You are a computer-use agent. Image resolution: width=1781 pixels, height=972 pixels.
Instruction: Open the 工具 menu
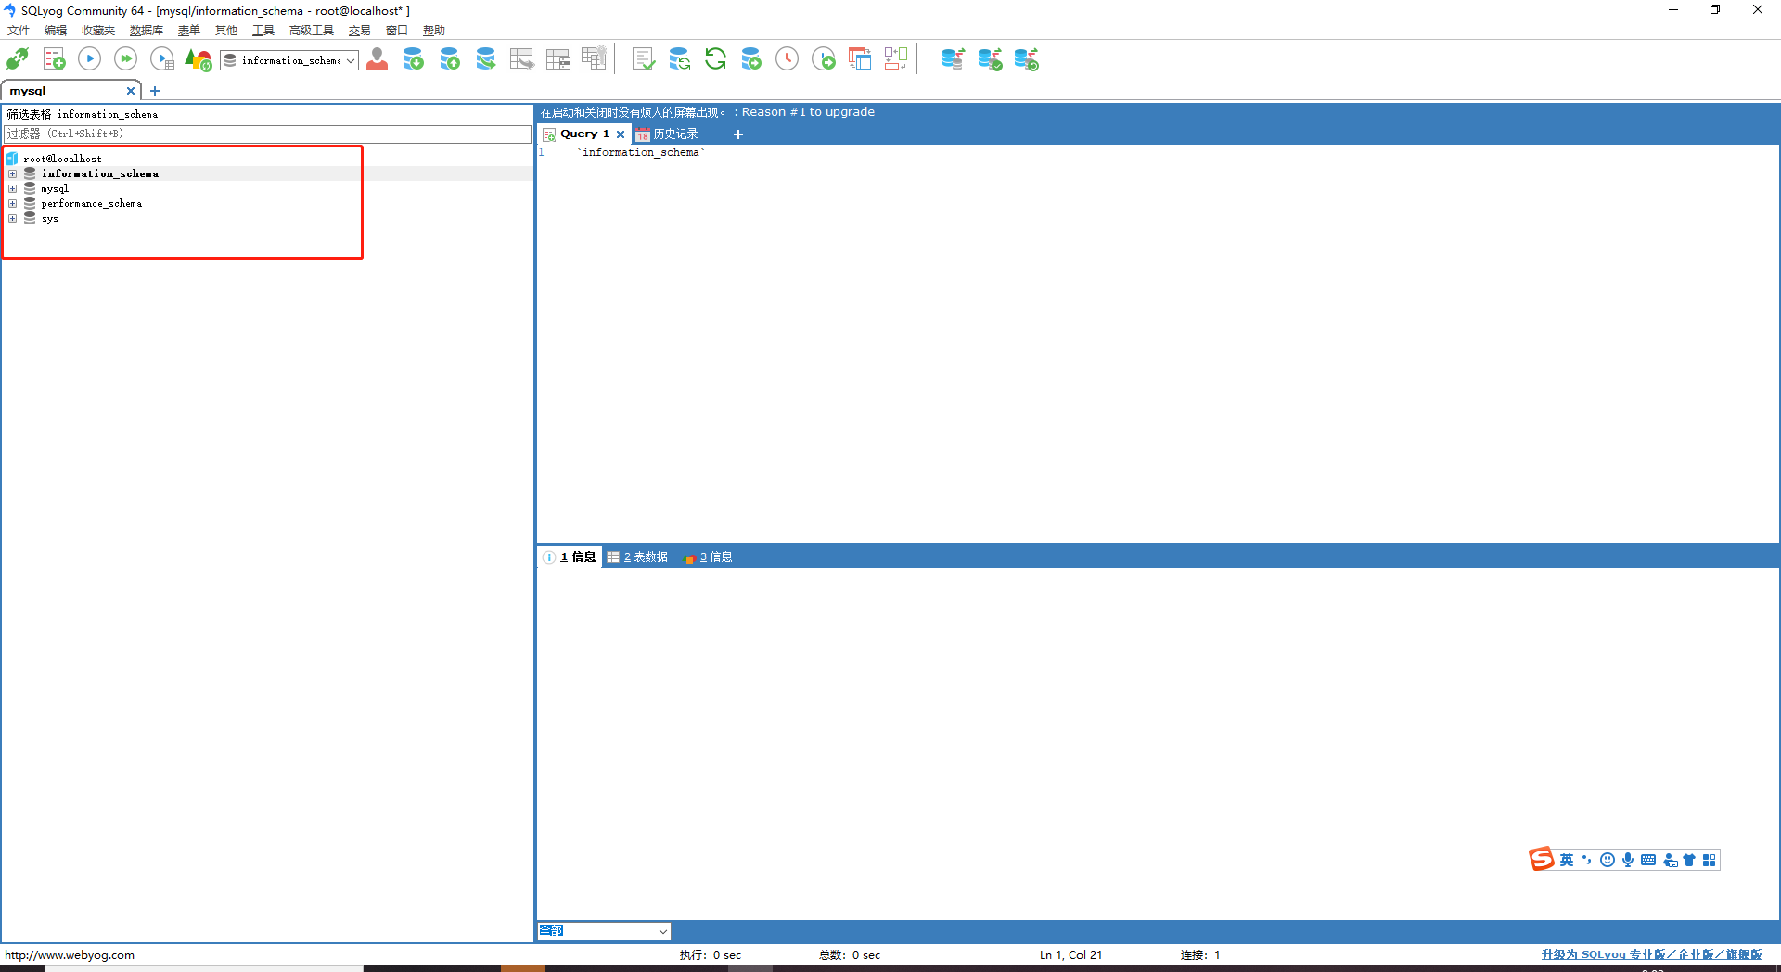[263, 31]
